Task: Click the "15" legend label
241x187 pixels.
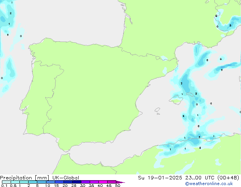Action: click(x=56, y=185)
